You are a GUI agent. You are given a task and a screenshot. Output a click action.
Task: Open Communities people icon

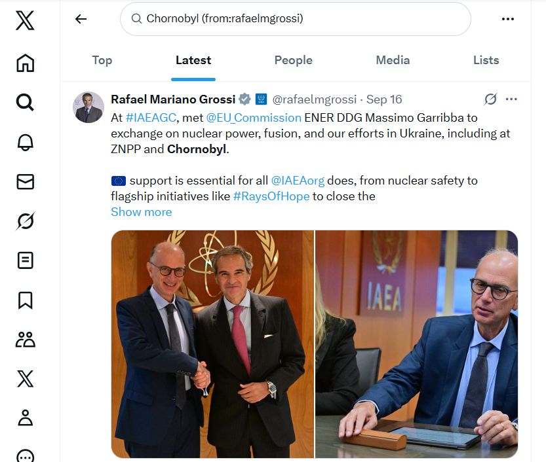click(25, 339)
